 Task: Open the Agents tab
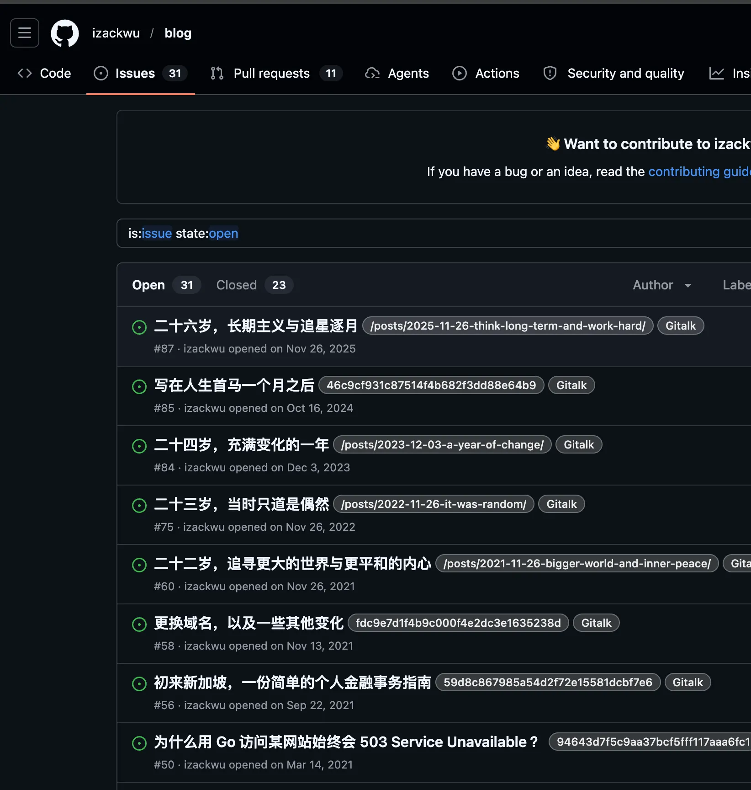(397, 73)
